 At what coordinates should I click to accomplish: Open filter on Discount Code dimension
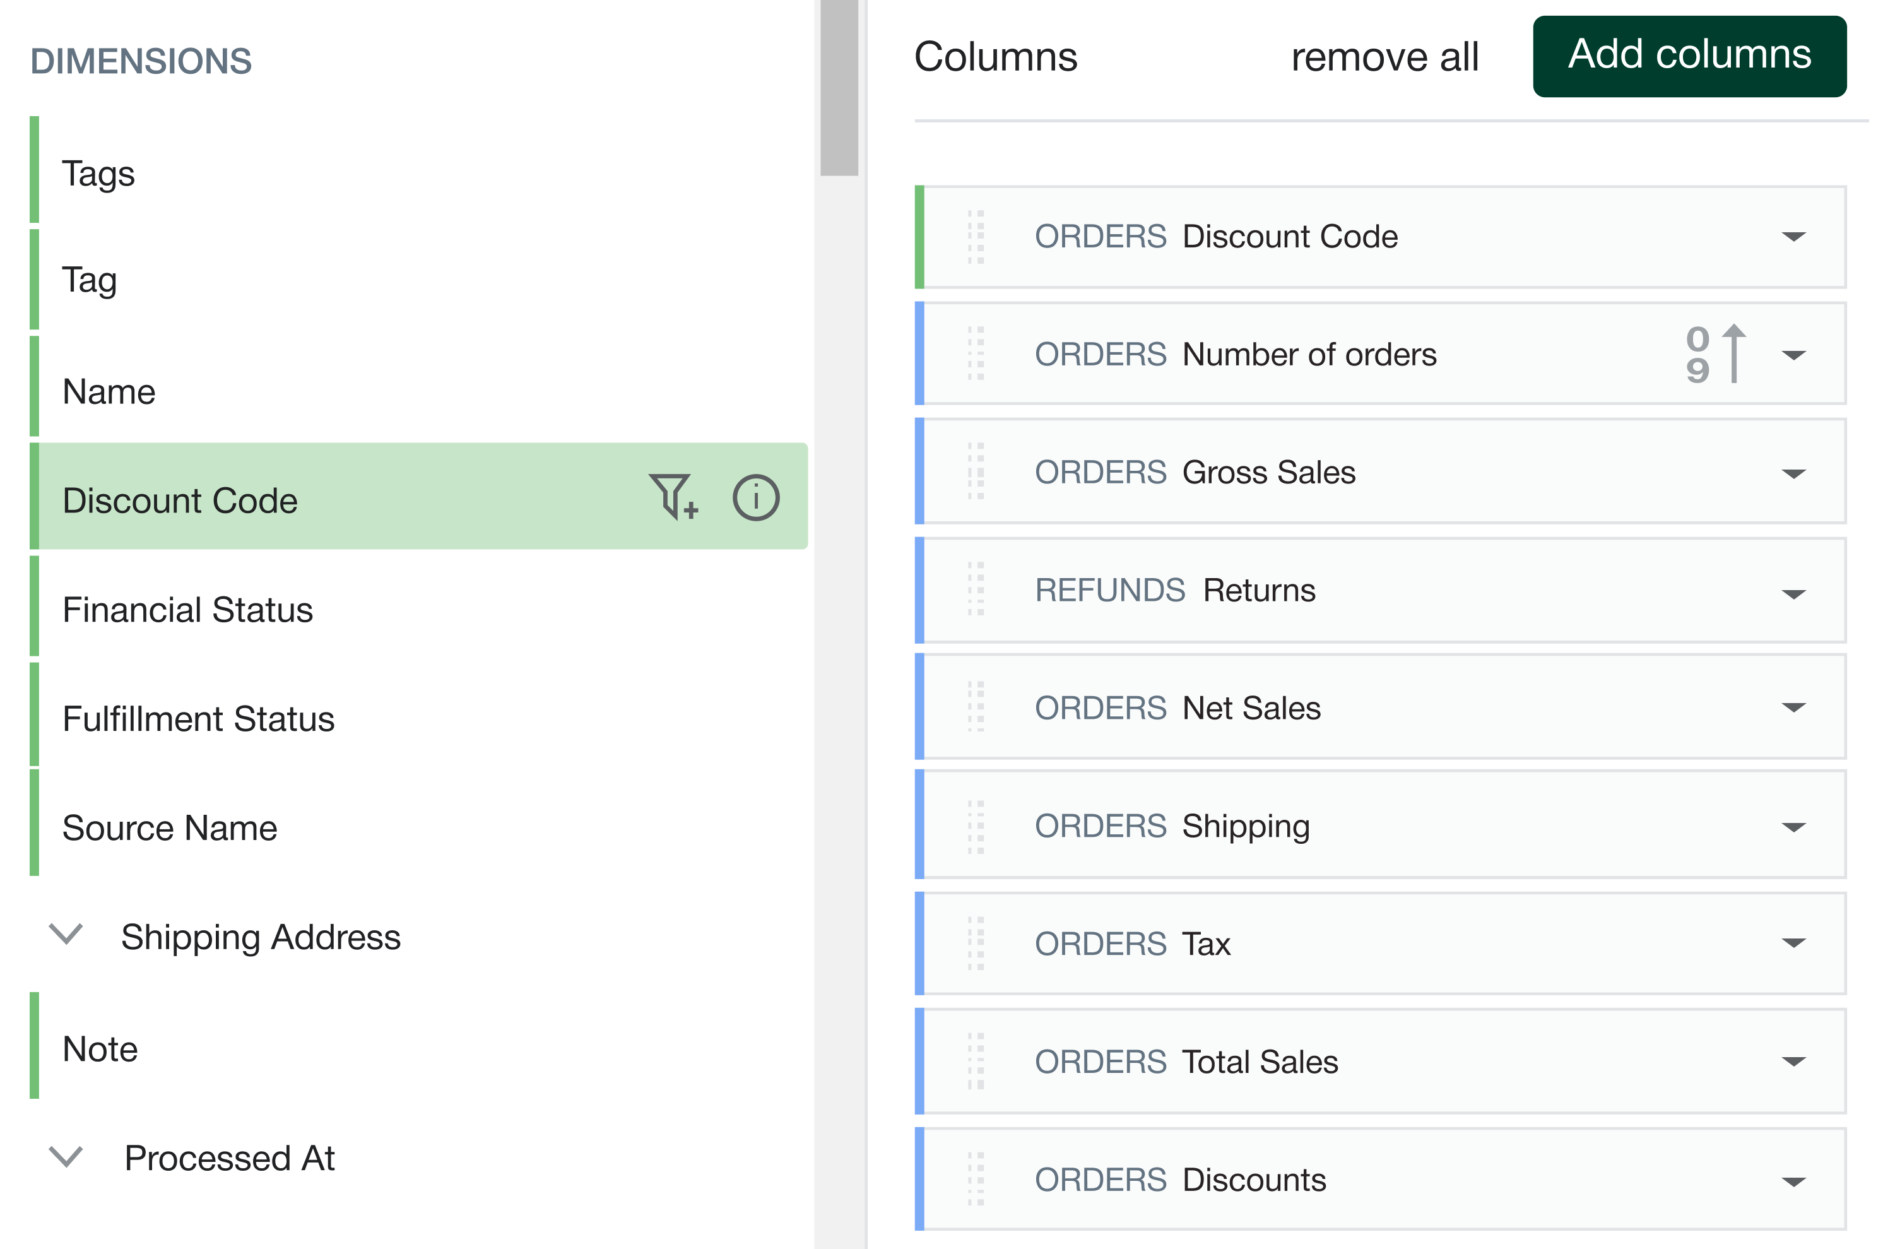pyautogui.click(x=671, y=497)
